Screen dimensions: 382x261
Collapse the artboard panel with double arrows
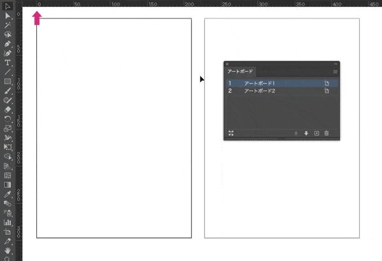coord(336,64)
